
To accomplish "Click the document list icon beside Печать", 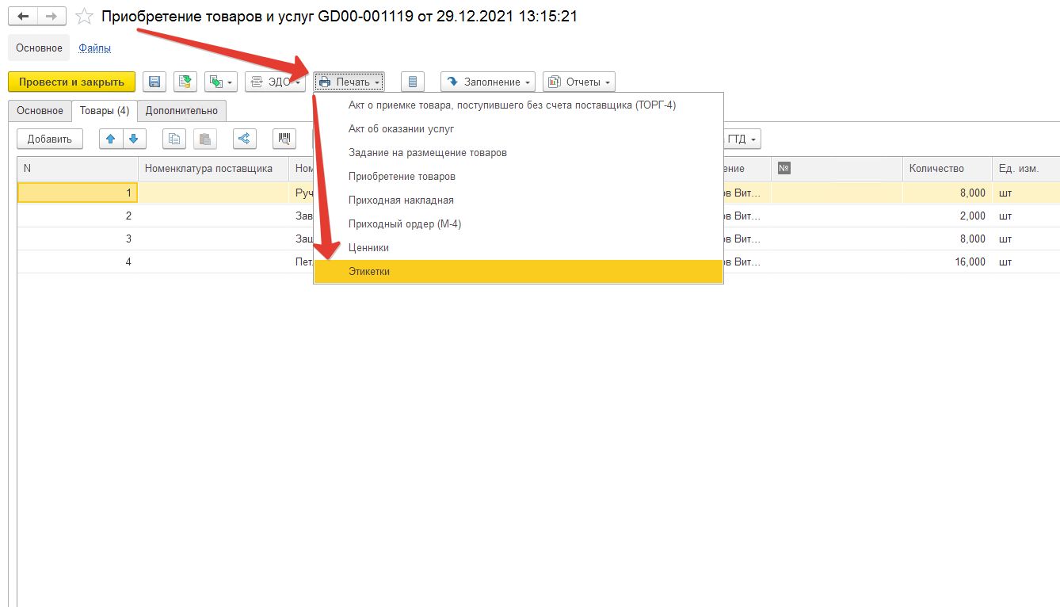I will click(412, 82).
